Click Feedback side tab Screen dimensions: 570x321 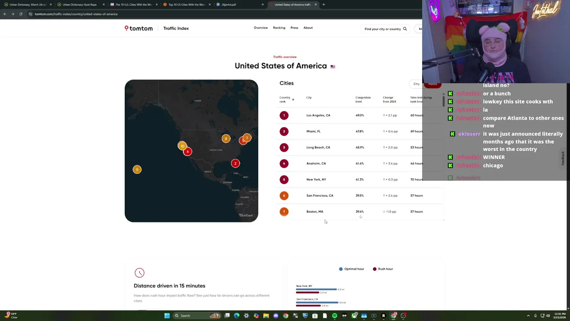coord(563,158)
